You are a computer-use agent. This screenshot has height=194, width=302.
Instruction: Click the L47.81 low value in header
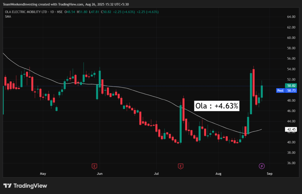click(x=94, y=12)
